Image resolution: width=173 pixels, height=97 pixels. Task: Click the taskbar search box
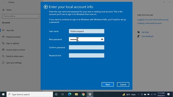tap(30, 94)
